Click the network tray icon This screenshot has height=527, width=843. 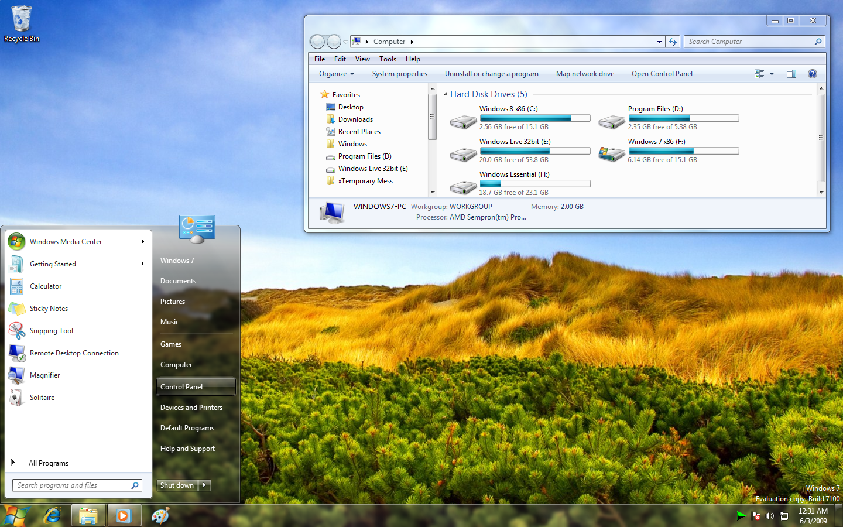coord(784,516)
